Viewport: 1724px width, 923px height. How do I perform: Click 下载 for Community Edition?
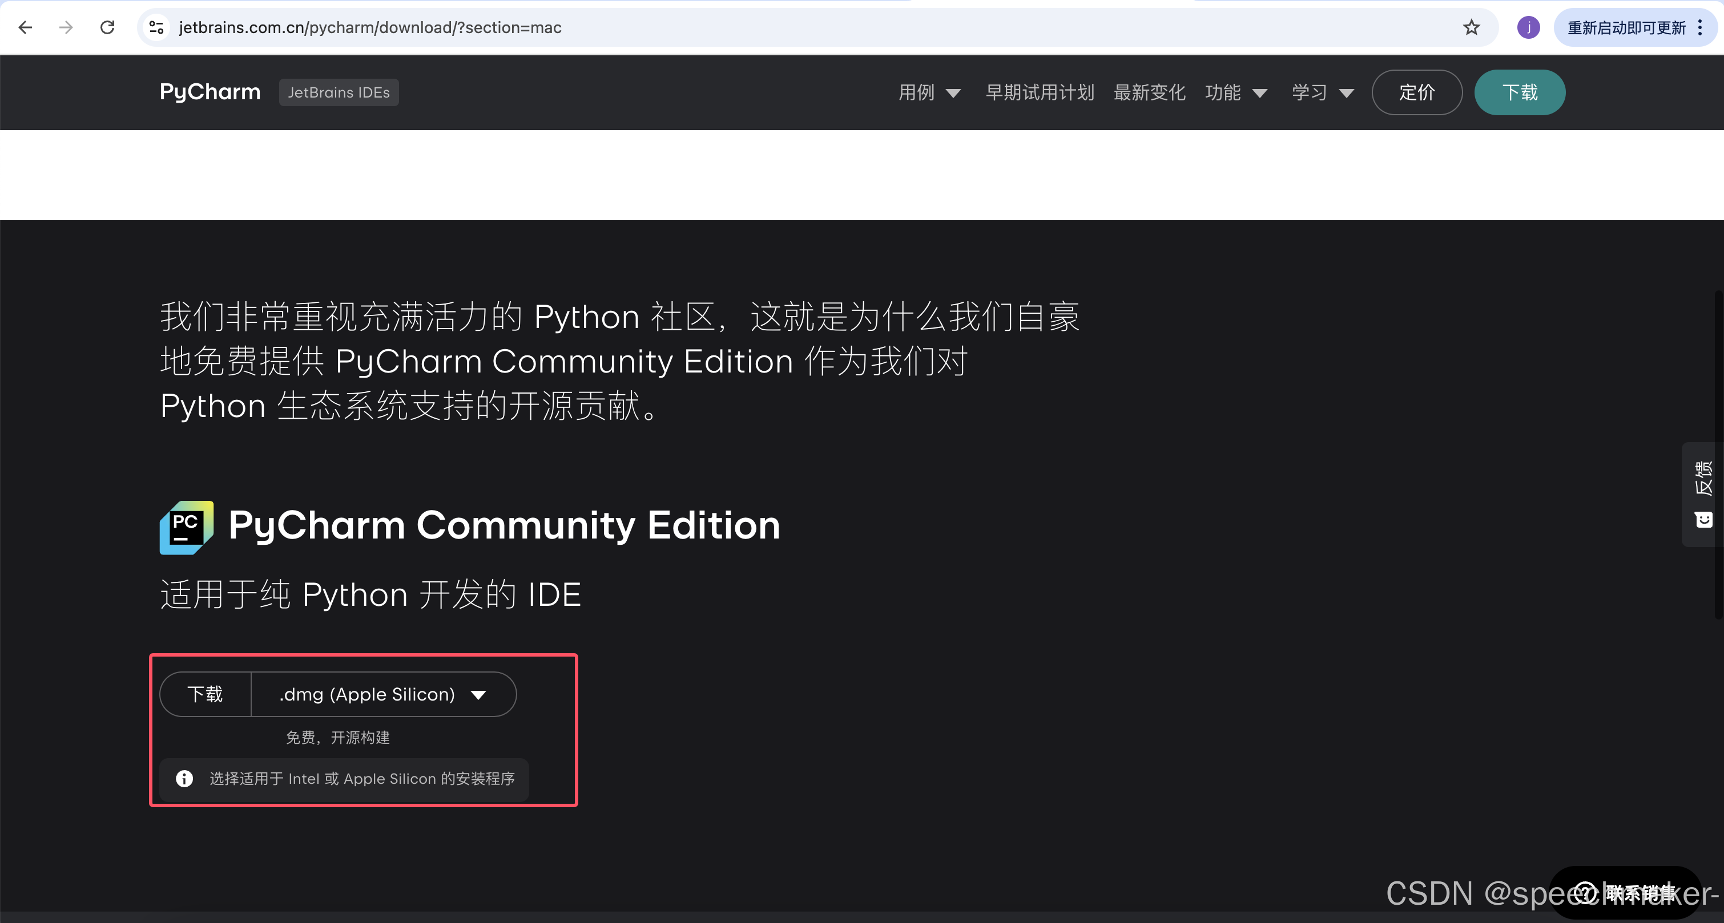pos(206,694)
